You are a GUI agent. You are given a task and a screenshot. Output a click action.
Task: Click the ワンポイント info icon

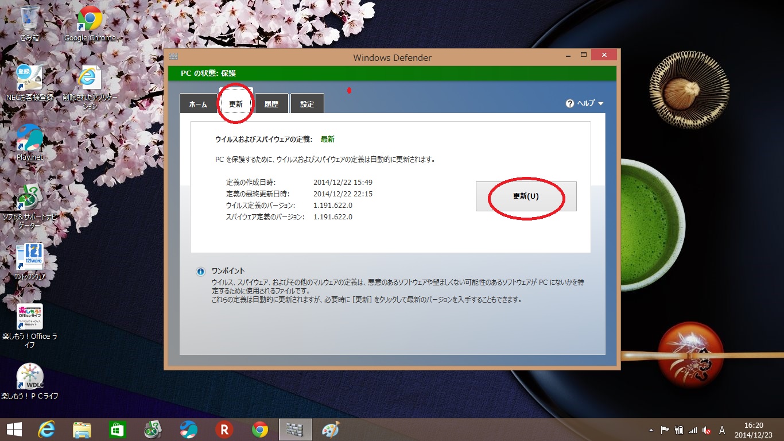pyautogui.click(x=200, y=272)
